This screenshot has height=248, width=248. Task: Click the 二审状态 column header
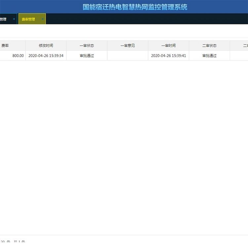209,46
